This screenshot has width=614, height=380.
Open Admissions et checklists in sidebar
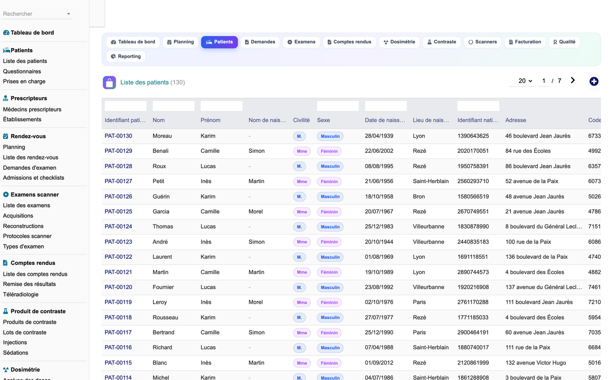tap(34, 178)
